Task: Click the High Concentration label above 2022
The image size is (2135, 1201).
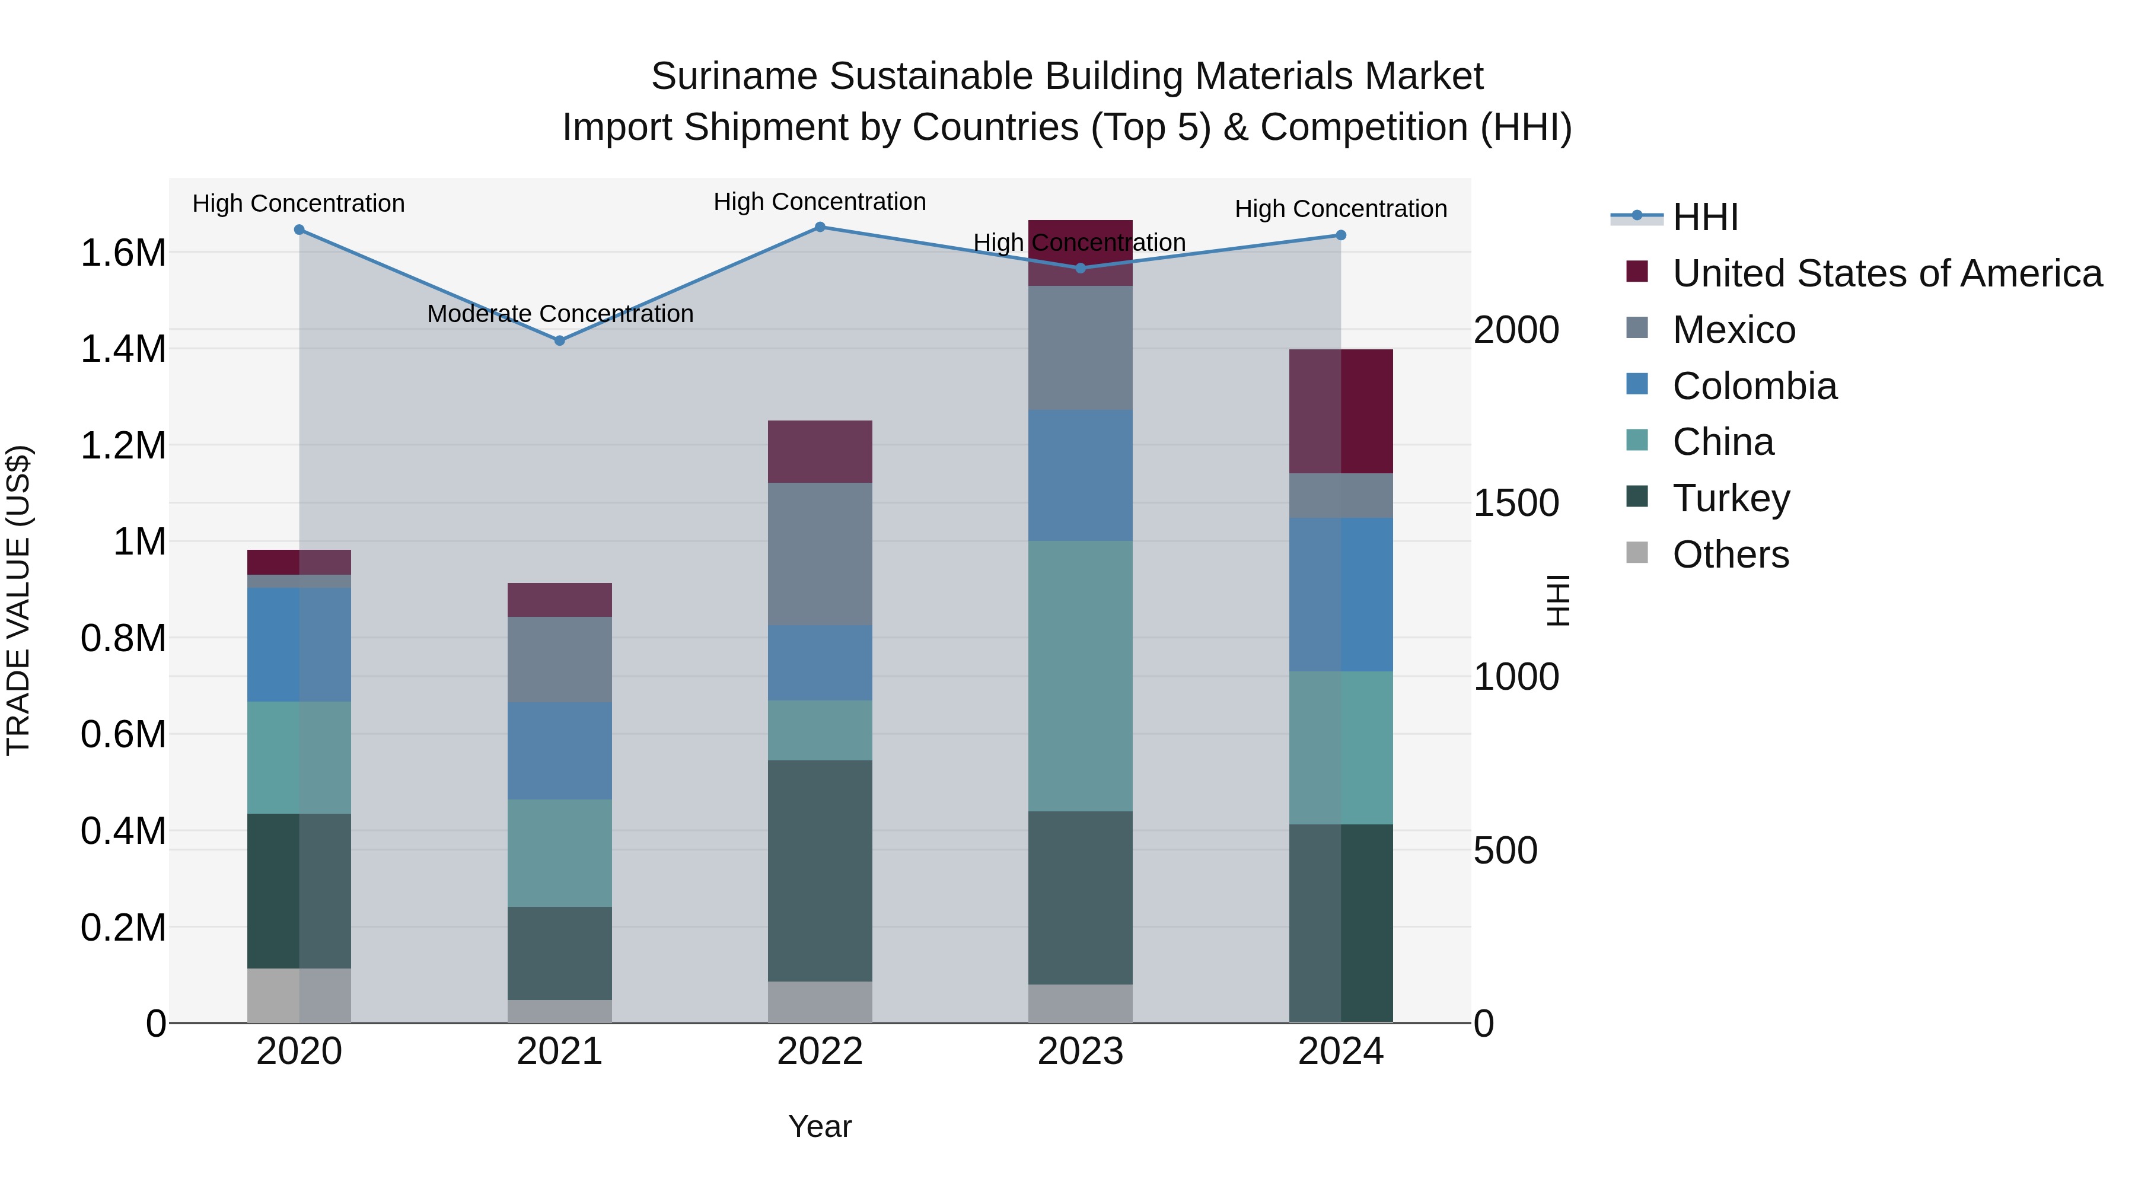Action: [820, 202]
